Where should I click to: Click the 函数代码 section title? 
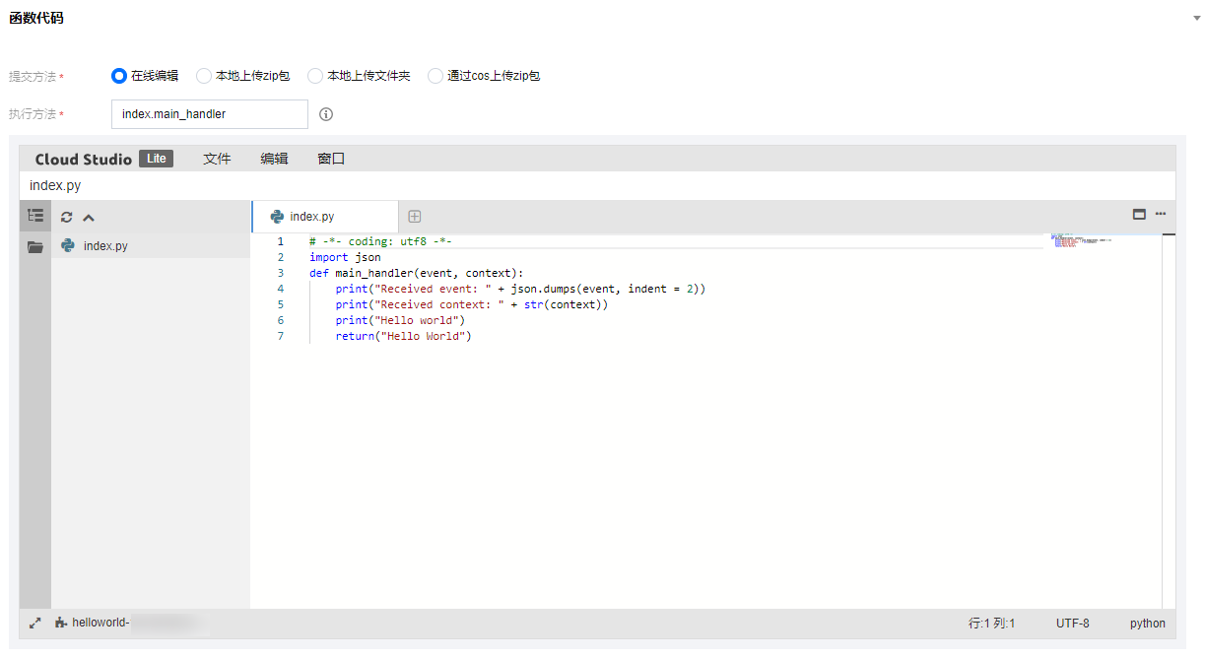click(36, 18)
